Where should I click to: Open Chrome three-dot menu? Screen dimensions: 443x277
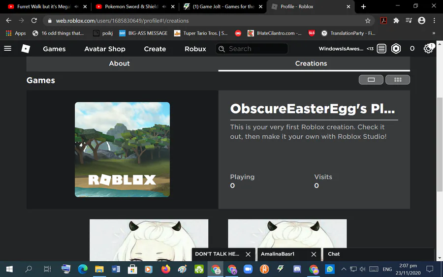[434, 21]
